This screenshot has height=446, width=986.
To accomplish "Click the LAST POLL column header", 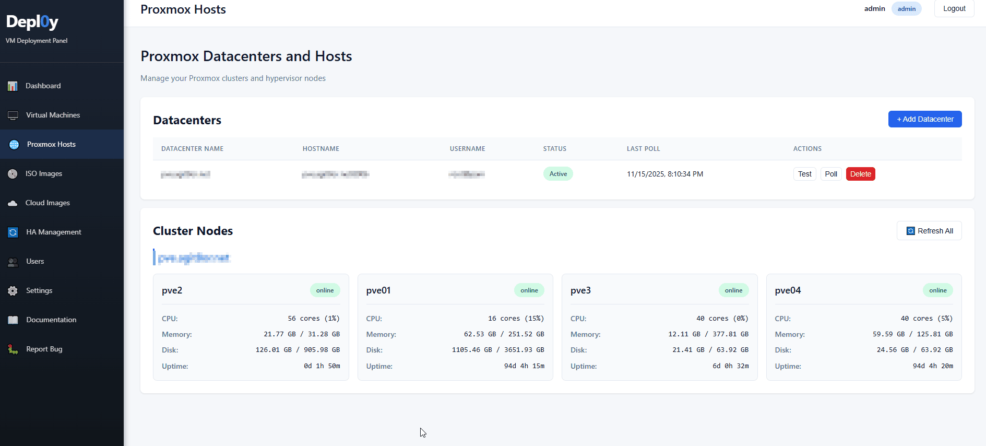I will [x=644, y=149].
